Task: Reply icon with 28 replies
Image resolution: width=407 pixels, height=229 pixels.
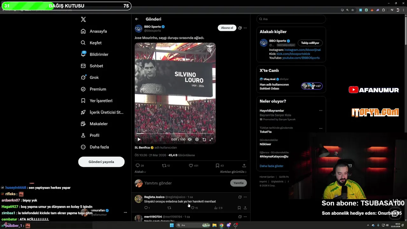Action: [140, 165]
